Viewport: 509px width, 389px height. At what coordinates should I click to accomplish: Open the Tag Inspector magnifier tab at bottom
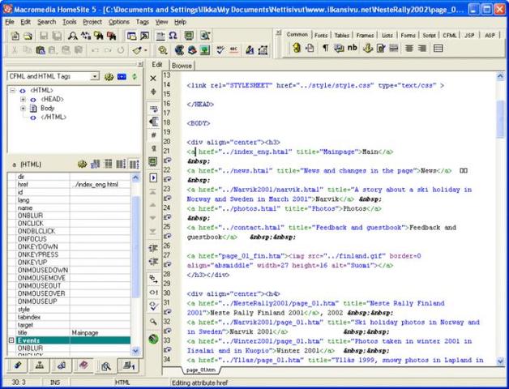pos(106,366)
